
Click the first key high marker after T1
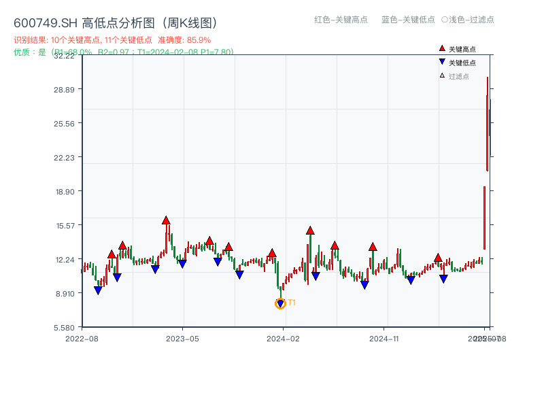[310, 231]
